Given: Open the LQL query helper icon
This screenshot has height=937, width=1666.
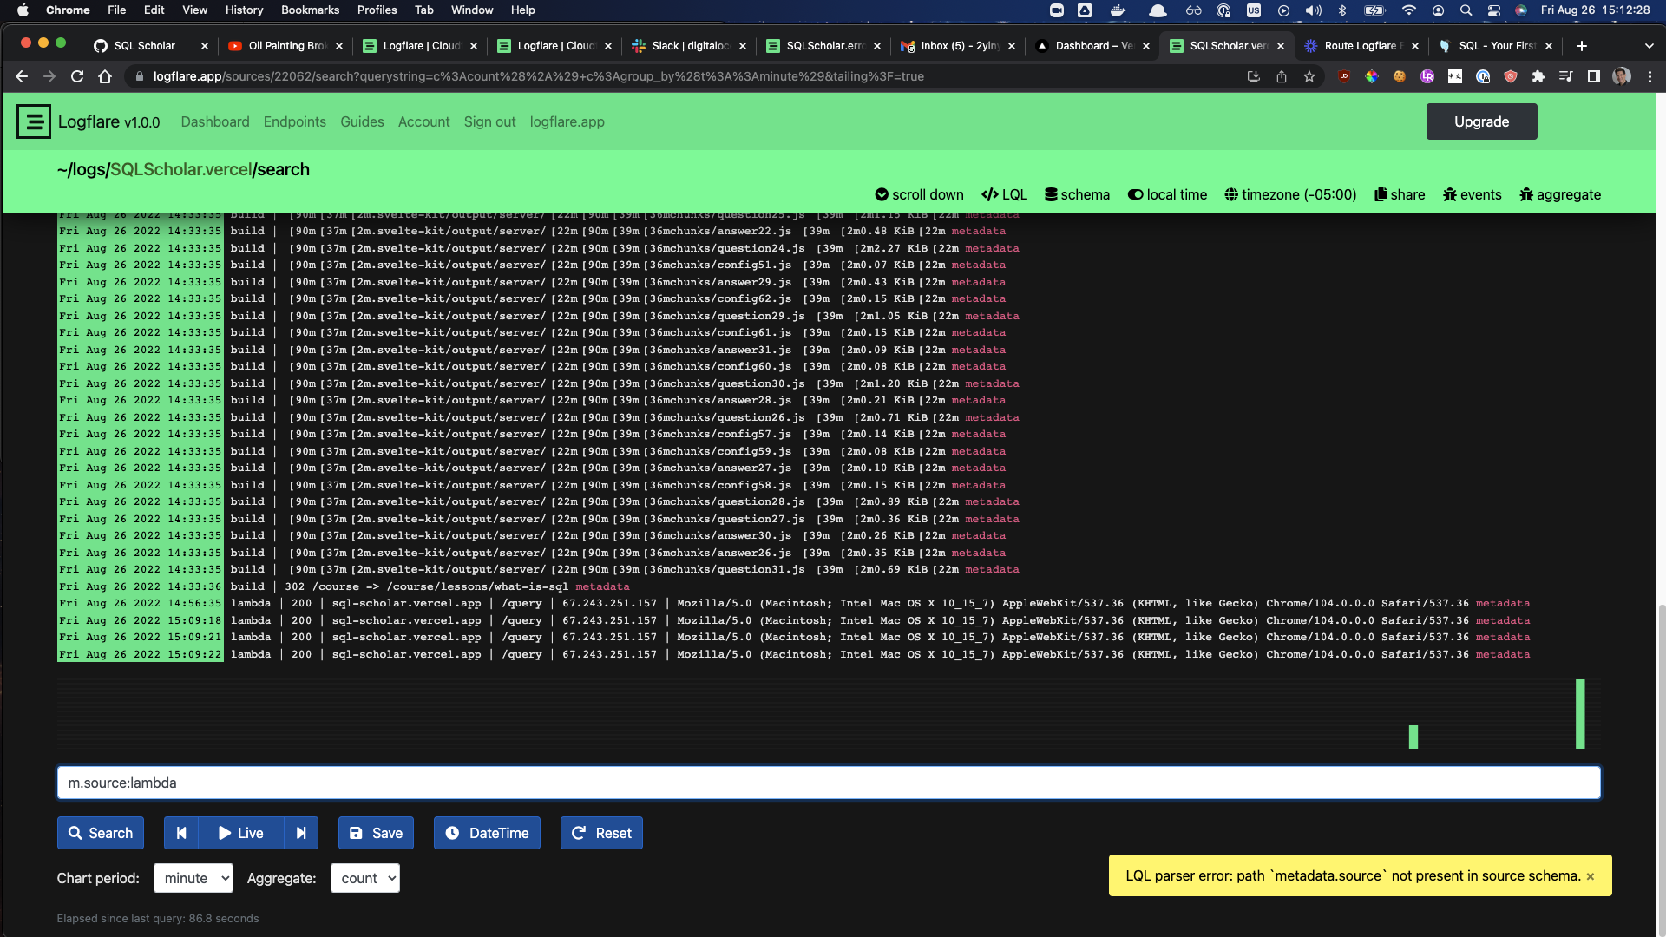Looking at the screenshot, I should [992, 194].
